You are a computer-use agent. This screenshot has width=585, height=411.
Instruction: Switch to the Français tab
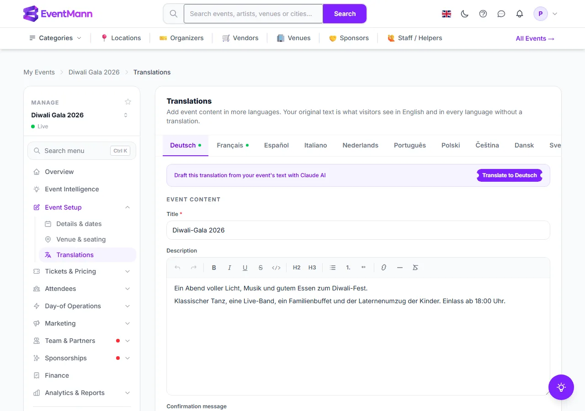pyautogui.click(x=233, y=145)
